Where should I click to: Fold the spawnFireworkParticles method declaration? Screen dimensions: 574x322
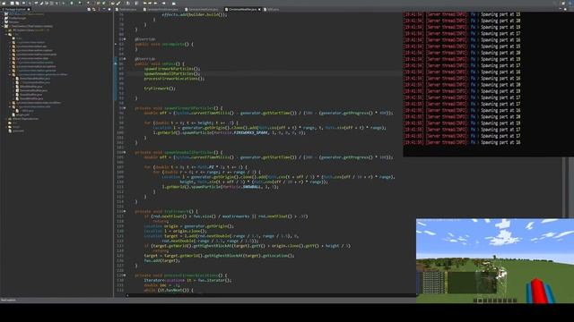coord(125,108)
